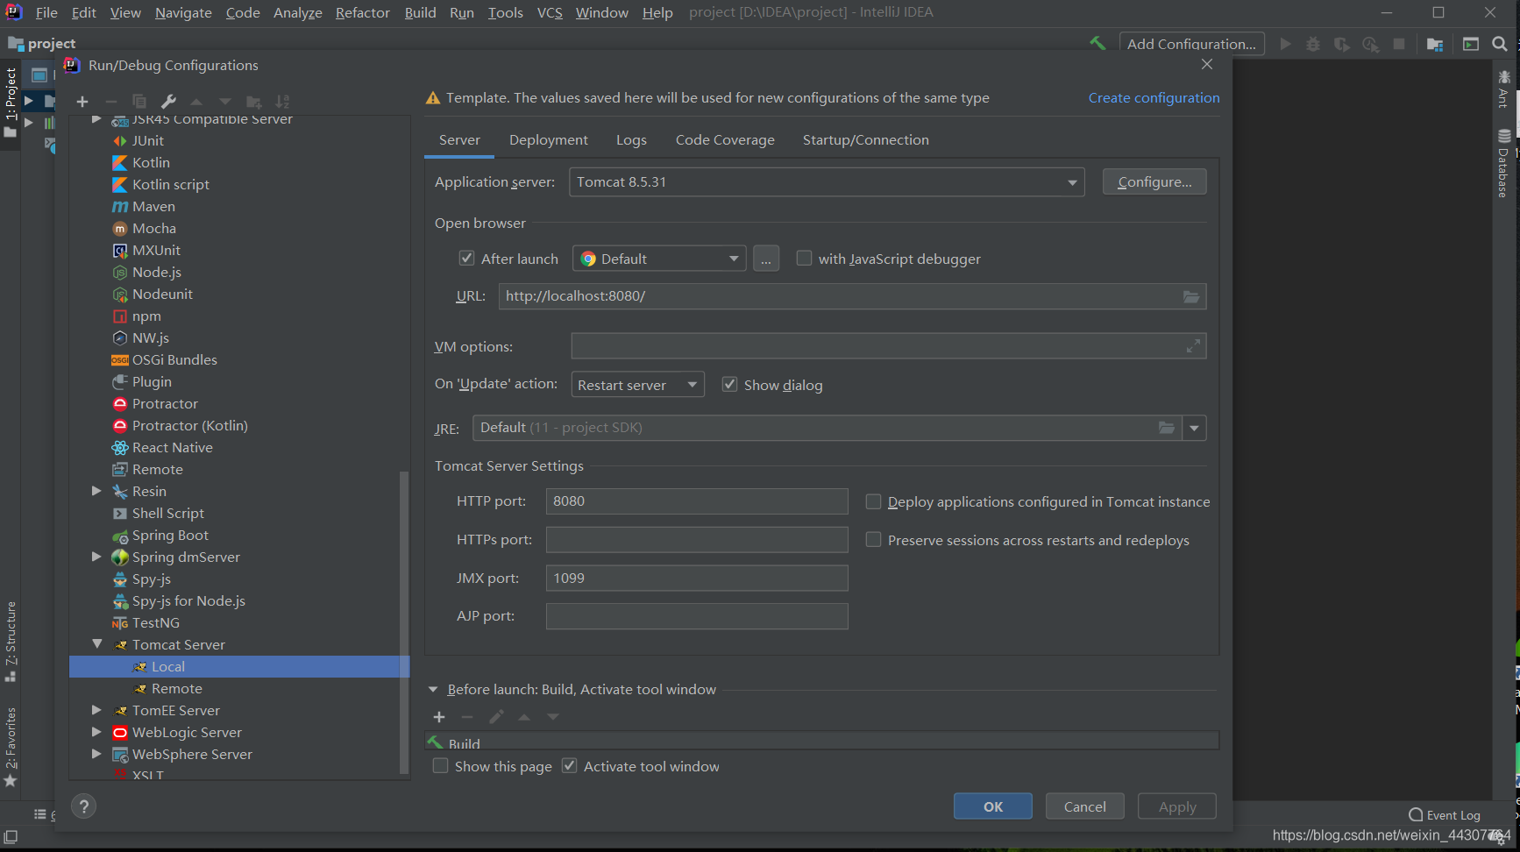Open the Structure tool window
The width and height of the screenshot is (1520, 852).
coord(11,642)
